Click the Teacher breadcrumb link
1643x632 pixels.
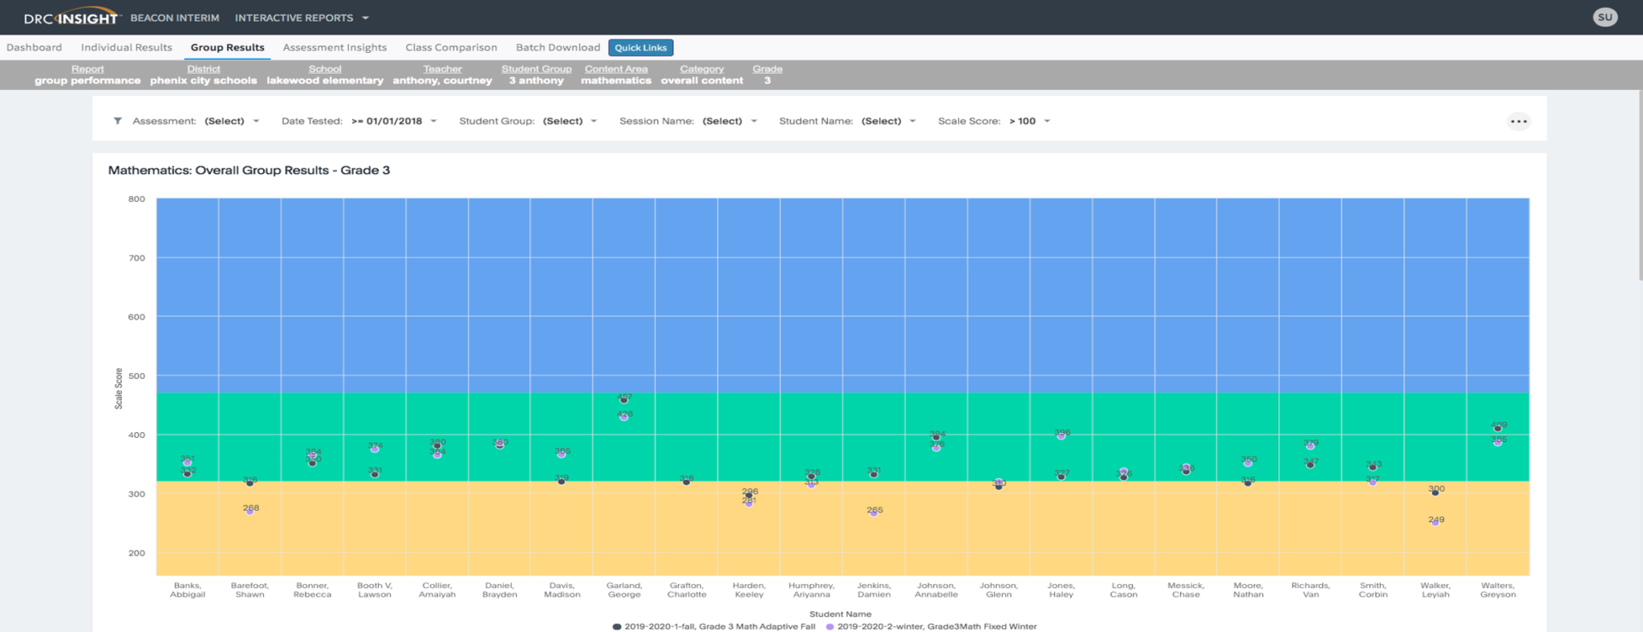pyautogui.click(x=442, y=69)
